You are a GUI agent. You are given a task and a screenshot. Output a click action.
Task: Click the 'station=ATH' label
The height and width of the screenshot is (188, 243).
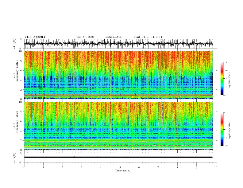coord(114,37)
